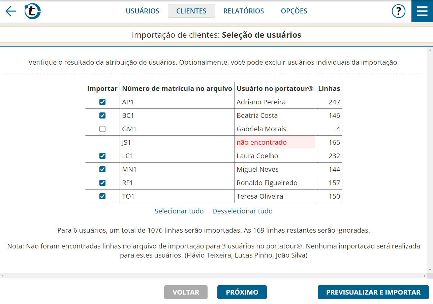Open the hamburger menu icon
This screenshot has width=433, height=304.
[x=422, y=11]
